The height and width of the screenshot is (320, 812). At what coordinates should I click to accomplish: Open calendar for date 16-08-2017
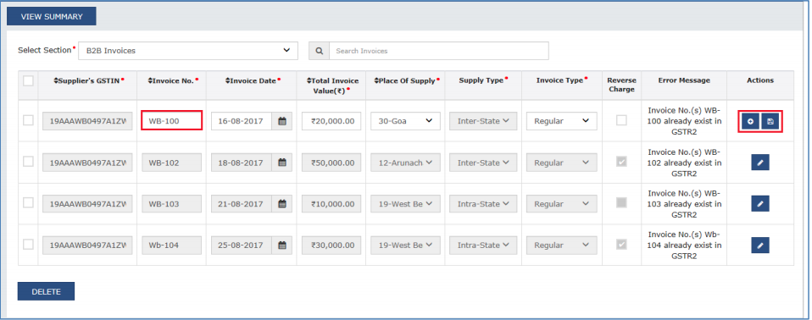point(282,121)
